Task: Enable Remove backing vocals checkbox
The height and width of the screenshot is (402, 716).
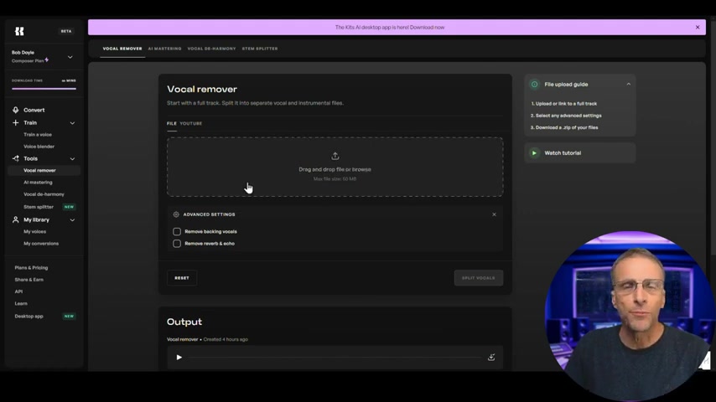Action: [x=177, y=231]
